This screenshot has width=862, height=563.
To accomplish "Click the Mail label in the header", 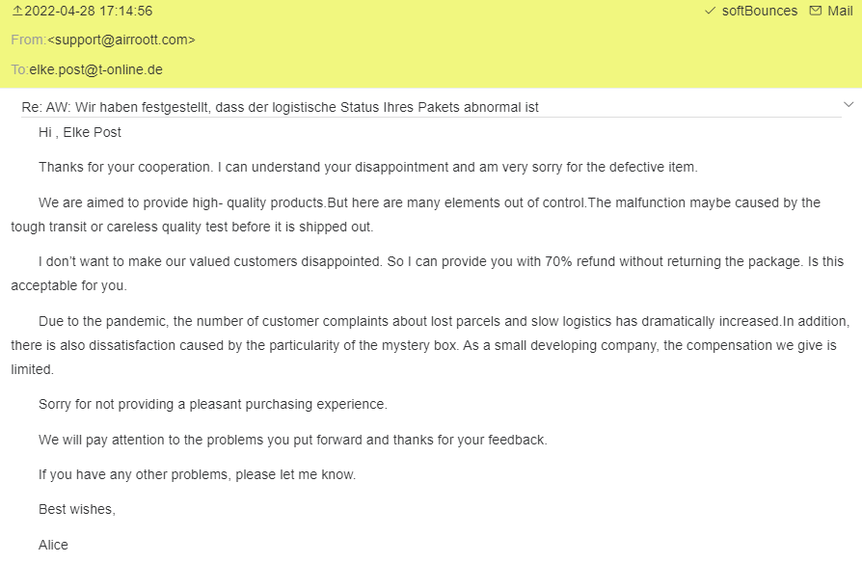I will tap(840, 12).
